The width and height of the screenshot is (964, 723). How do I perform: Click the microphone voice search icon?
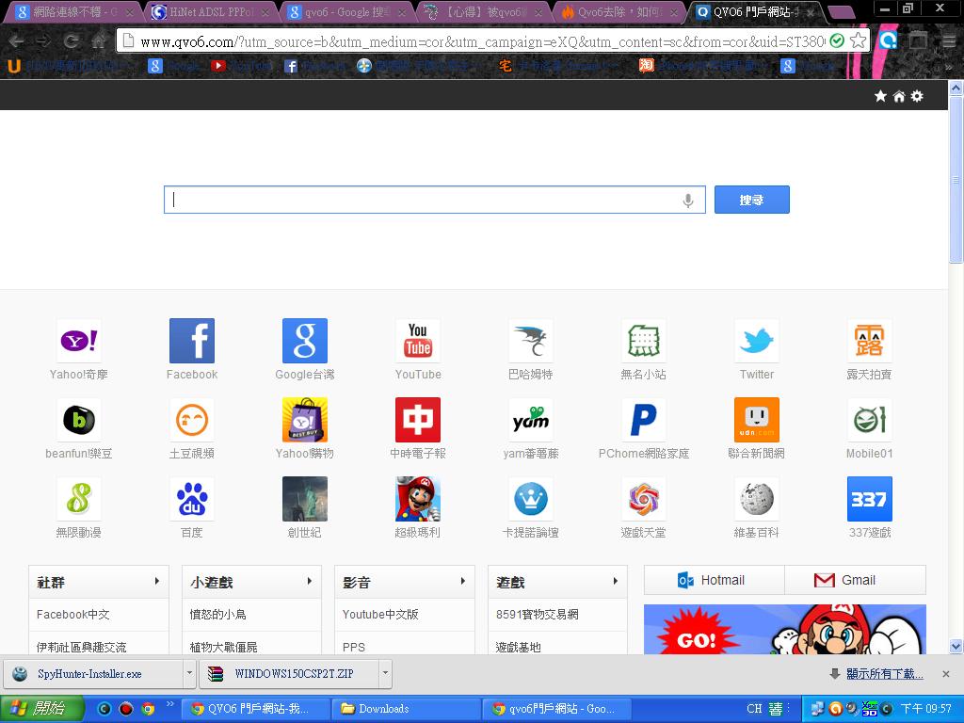(688, 201)
